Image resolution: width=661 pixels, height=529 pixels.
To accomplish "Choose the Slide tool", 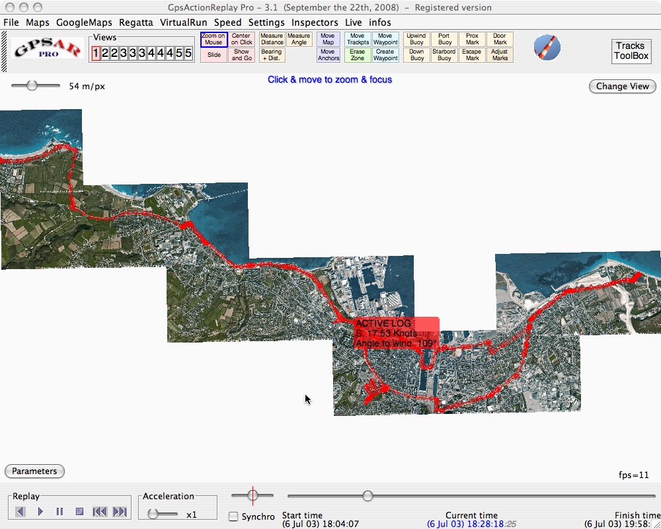I will (x=214, y=56).
